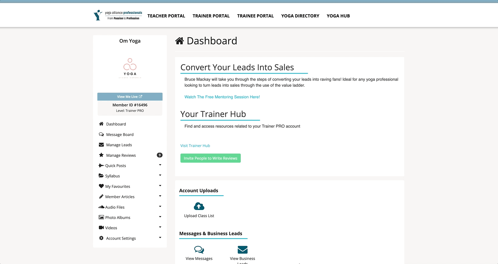Image resolution: width=498 pixels, height=264 pixels.
Task: Click the Manage Leads envelope icon in sidebar
Action: 101,145
